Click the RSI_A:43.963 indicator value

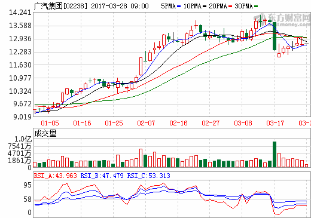coord(56,176)
